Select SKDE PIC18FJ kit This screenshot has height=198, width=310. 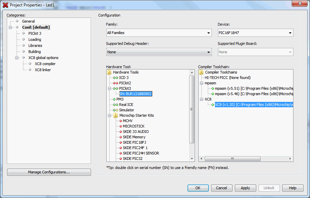click(134, 143)
